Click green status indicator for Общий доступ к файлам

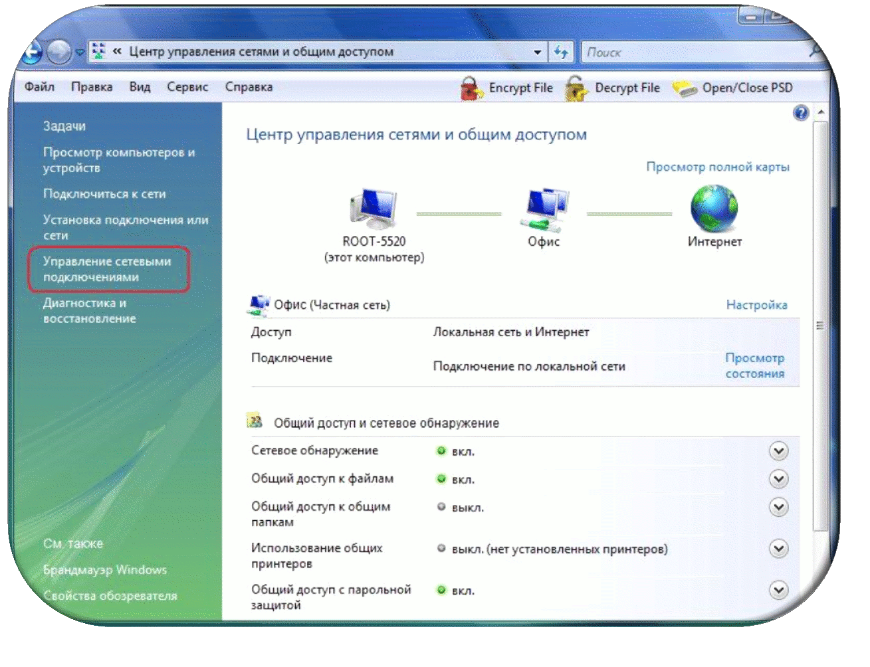[x=441, y=479]
